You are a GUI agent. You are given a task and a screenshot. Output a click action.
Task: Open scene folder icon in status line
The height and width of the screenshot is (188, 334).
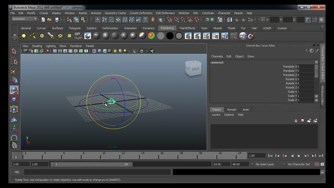pos(50,20)
